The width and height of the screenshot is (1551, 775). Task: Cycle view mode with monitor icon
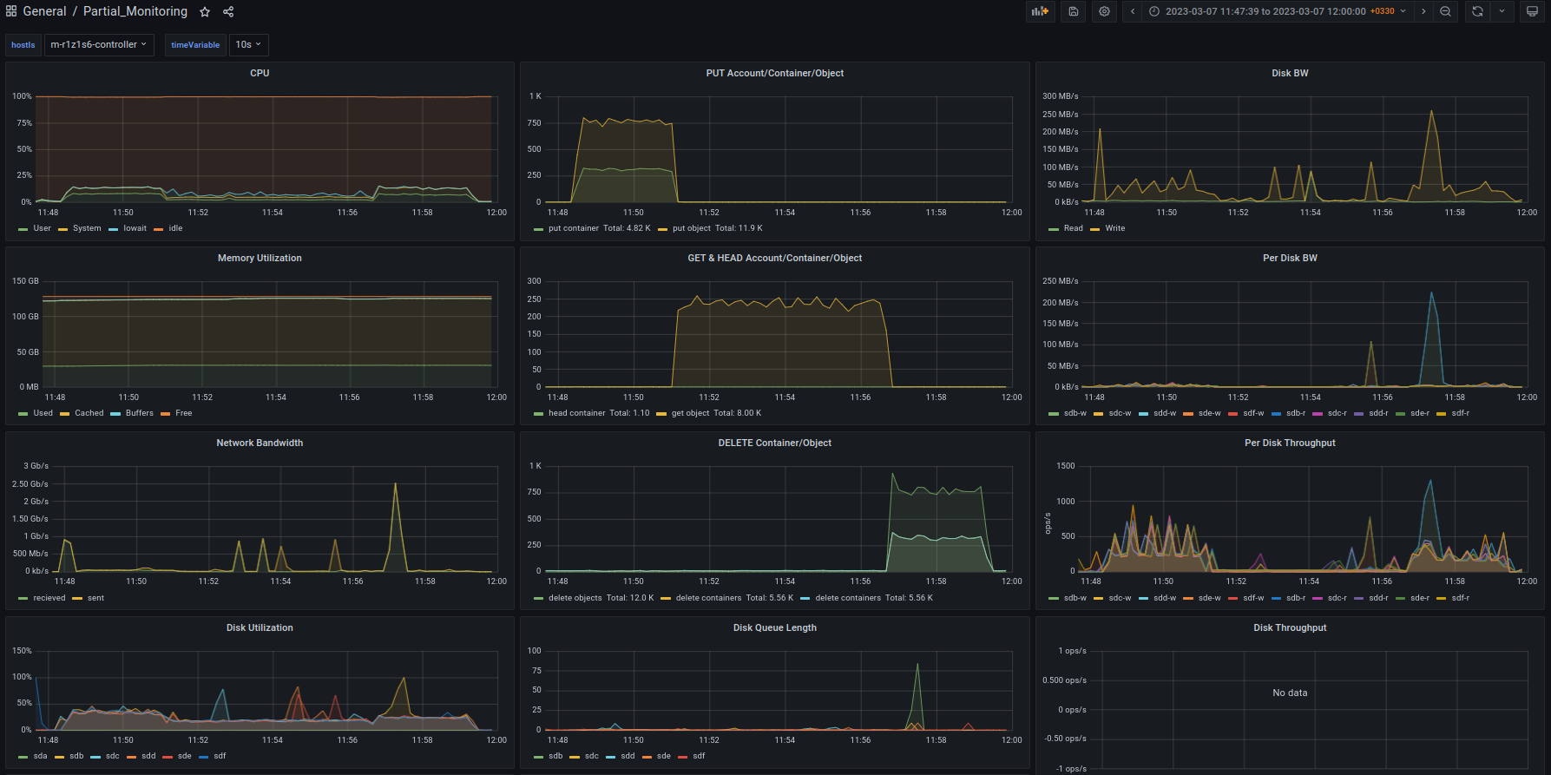[x=1532, y=11]
